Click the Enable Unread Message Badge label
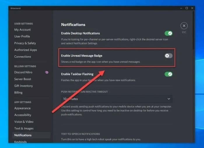Viewport: 204px width, 148px height. 82,56
